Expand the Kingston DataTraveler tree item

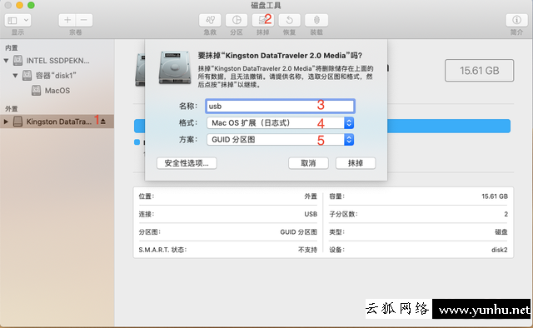(6, 122)
